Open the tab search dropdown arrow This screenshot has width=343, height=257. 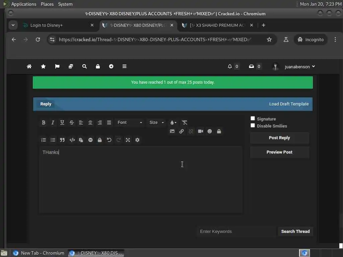pyautogui.click(x=13, y=25)
